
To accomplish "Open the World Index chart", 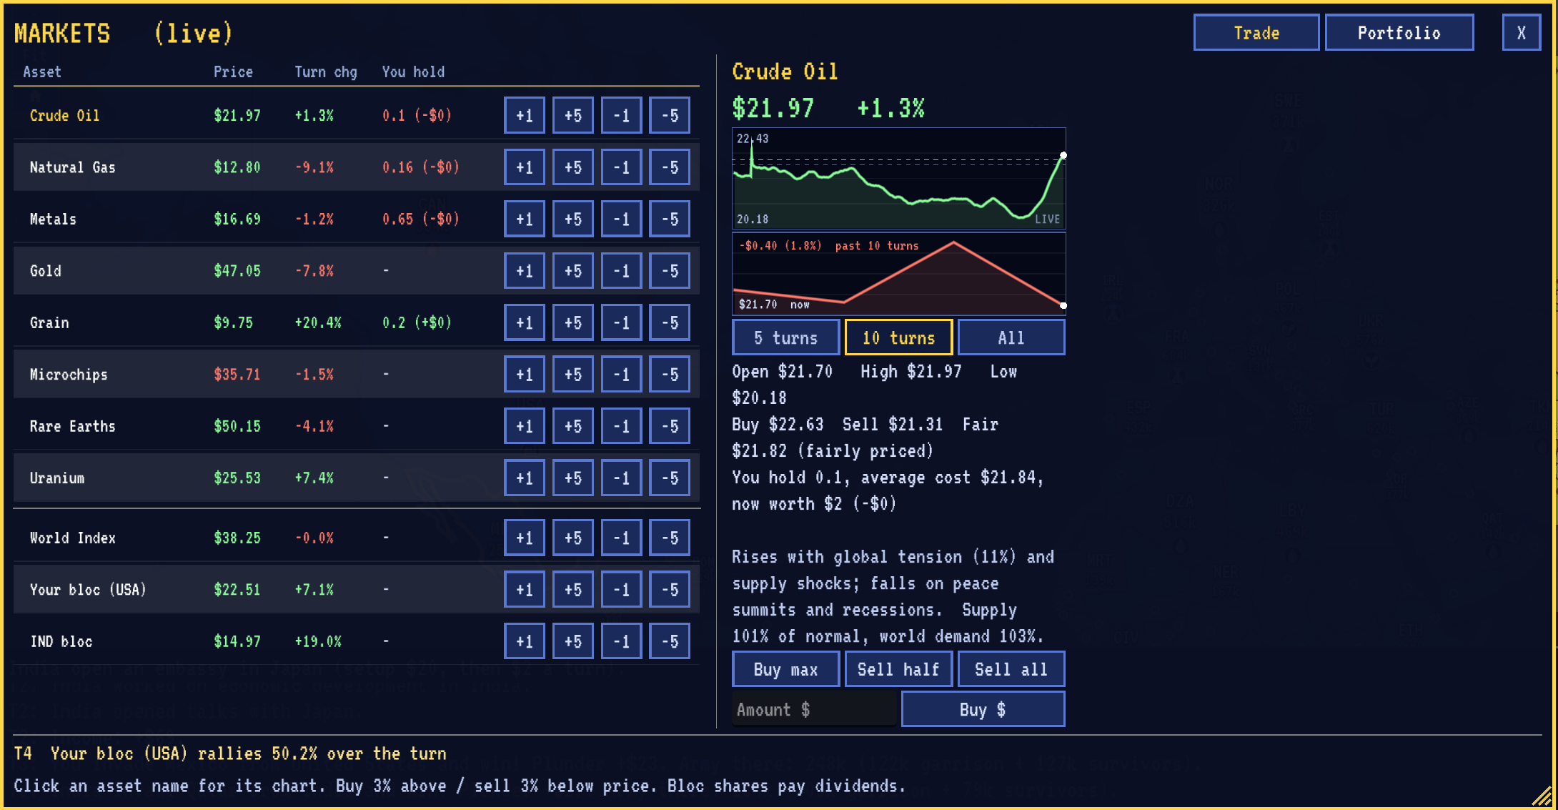I will 72,538.
